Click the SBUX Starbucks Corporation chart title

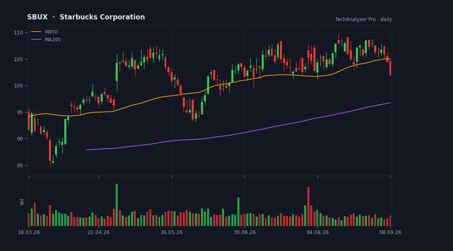pos(86,17)
